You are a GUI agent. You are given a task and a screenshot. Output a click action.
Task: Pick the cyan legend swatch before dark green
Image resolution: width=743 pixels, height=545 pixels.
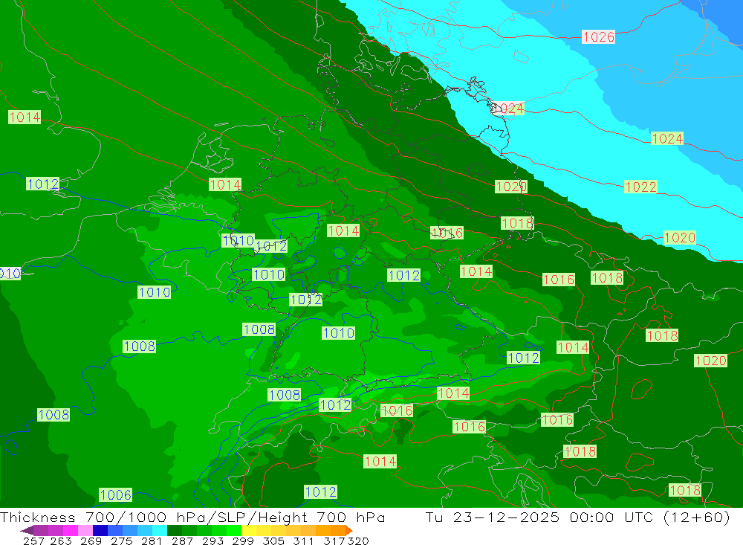(160, 530)
